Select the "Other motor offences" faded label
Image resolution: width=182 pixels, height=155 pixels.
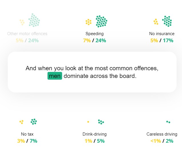[27, 34]
